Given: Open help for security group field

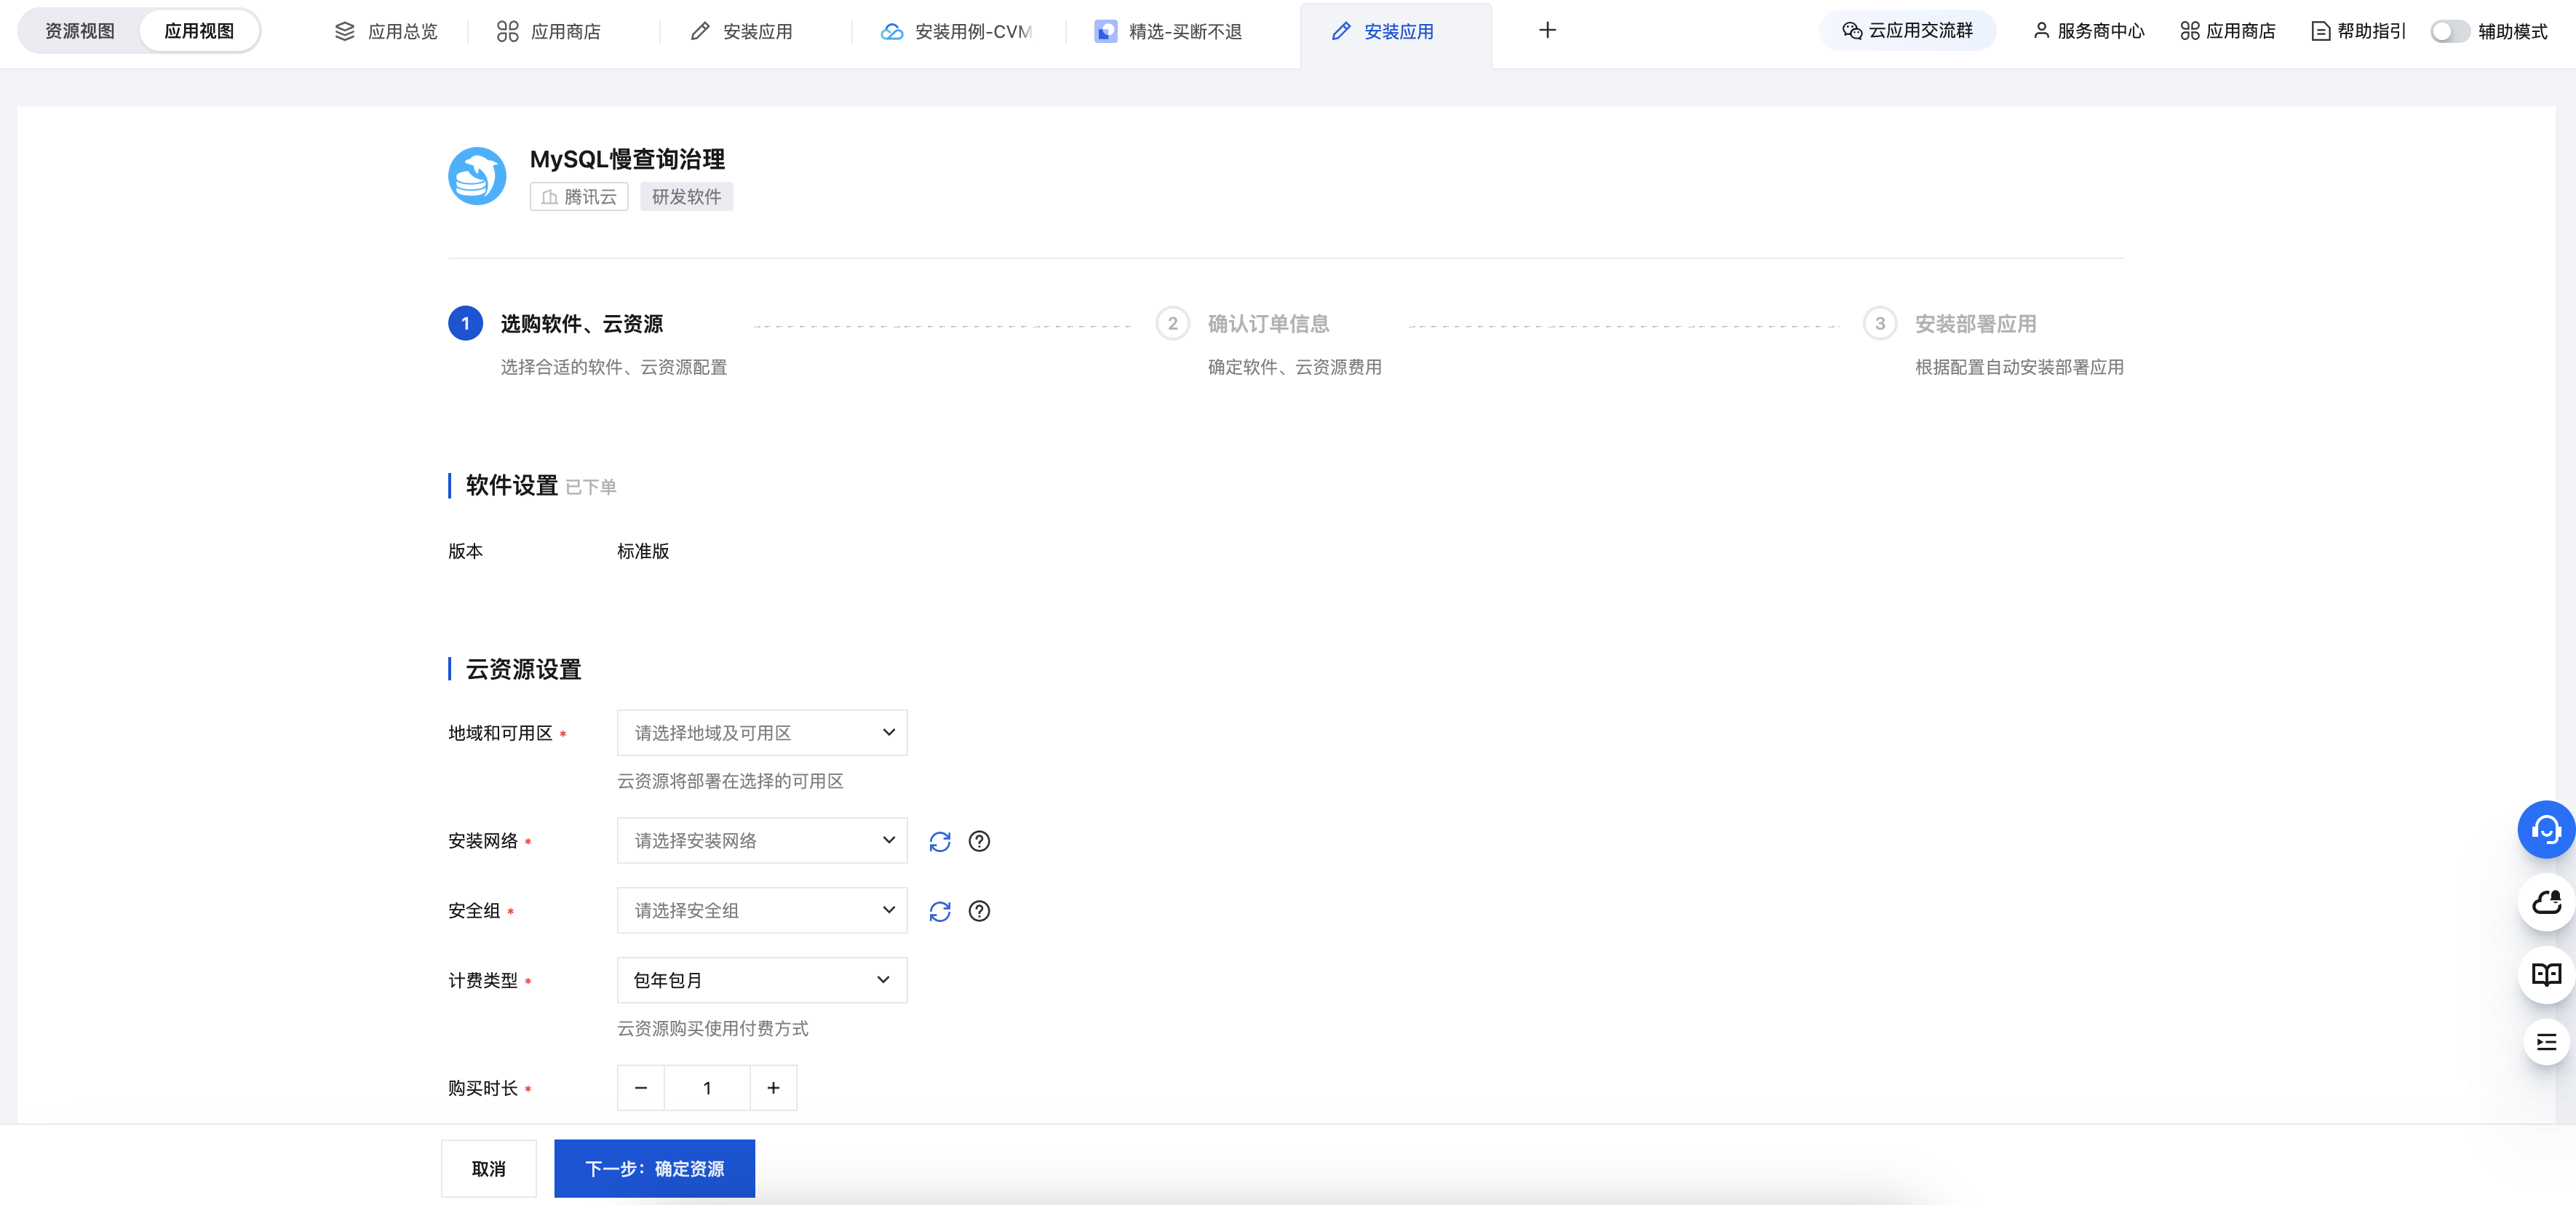Looking at the screenshot, I should (x=979, y=911).
